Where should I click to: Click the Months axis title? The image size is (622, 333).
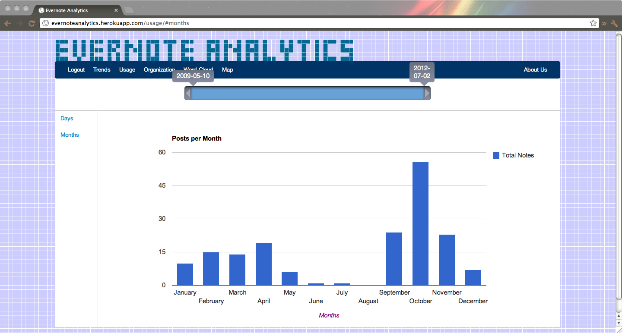[329, 315]
